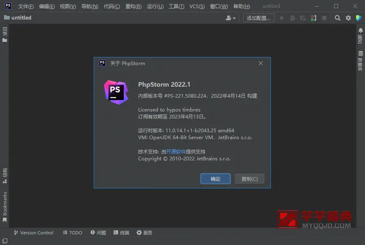Open the 帮助(H) menu
Image resolution: width=365 pixels, height=245 pixels.
point(242,6)
